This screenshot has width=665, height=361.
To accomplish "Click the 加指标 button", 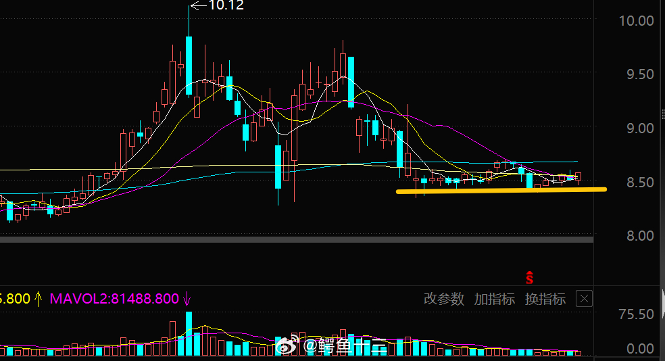I will [495, 299].
